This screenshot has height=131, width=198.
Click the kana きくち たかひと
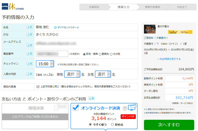pyautogui.click(x=47, y=34)
